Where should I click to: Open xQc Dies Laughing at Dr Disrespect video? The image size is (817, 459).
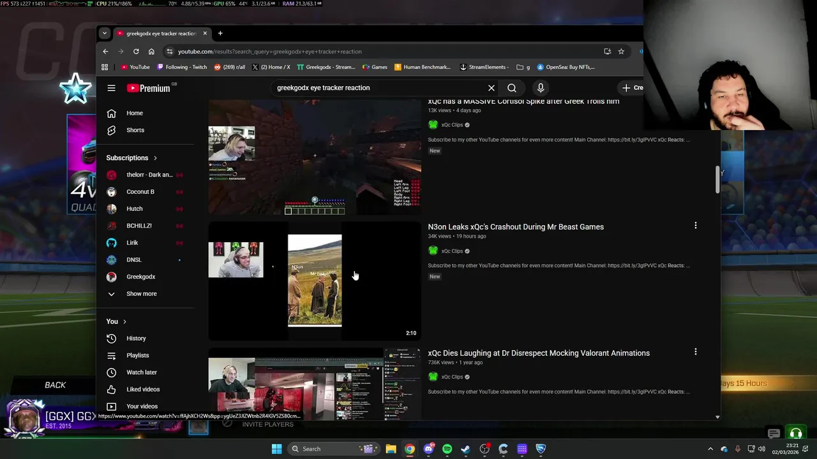[539, 353]
